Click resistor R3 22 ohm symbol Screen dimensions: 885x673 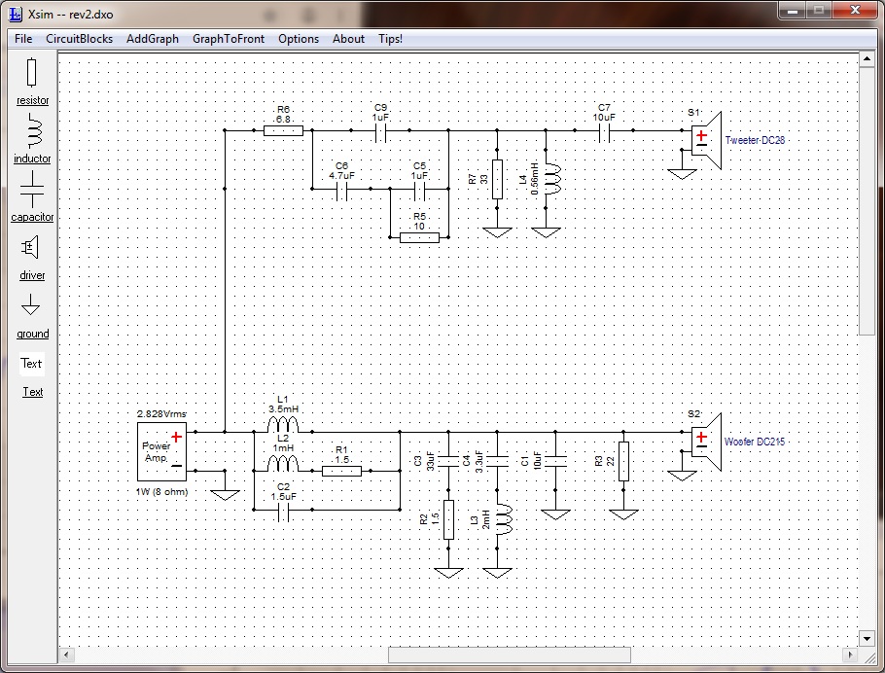coord(623,461)
